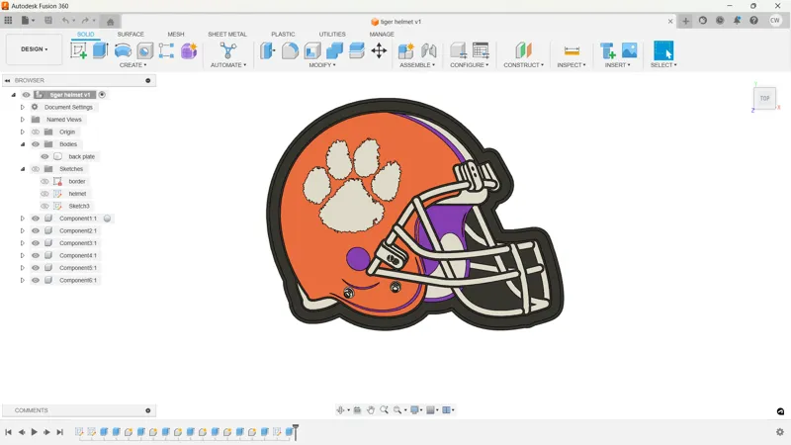The width and height of the screenshot is (791, 445).
Task: Open the CREATE dropdown menu
Action: click(133, 65)
